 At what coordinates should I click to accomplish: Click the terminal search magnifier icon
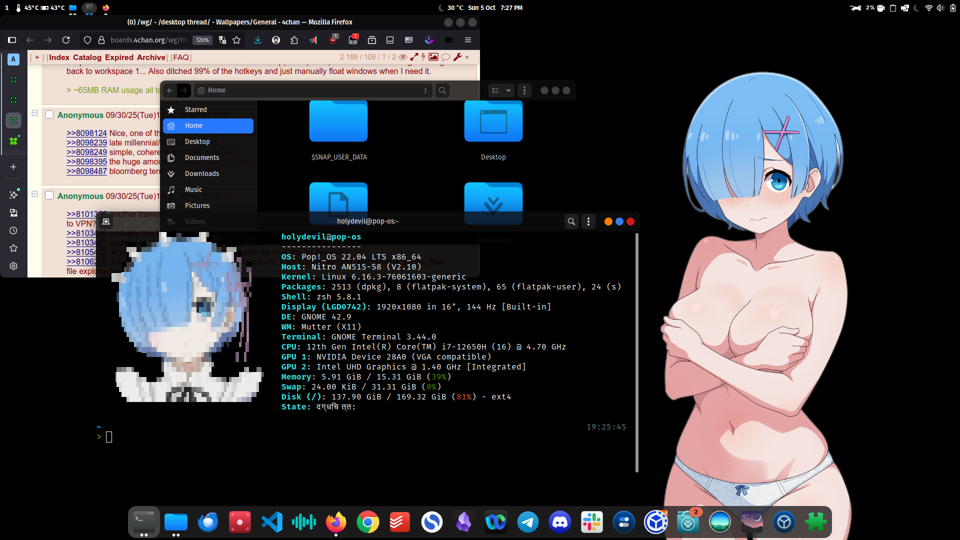pos(571,221)
